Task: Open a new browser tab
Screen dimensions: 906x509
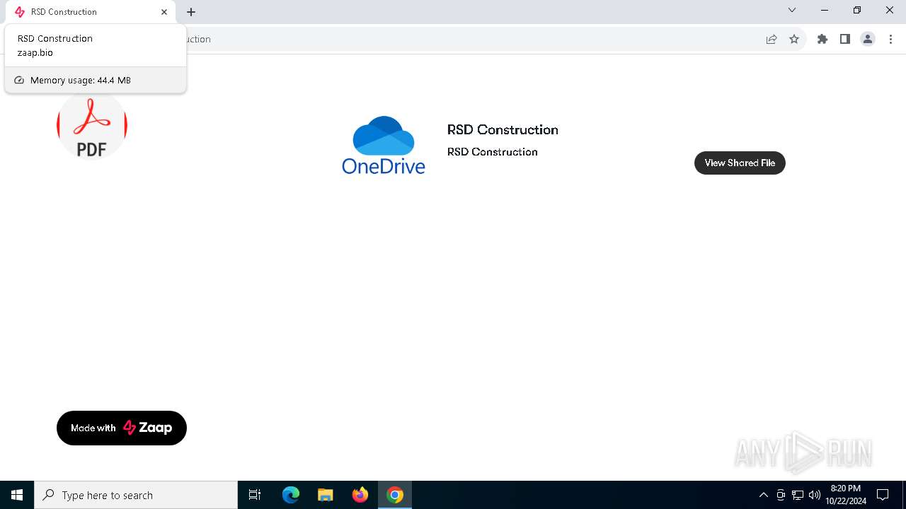Action: (x=191, y=12)
